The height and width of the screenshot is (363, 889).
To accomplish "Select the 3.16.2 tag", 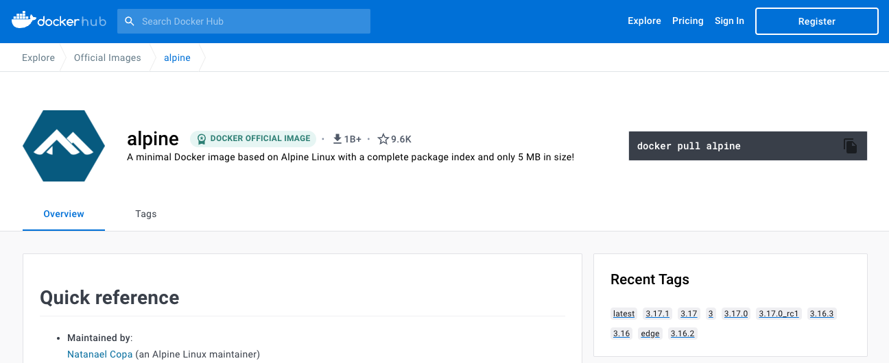I will click(x=683, y=334).
